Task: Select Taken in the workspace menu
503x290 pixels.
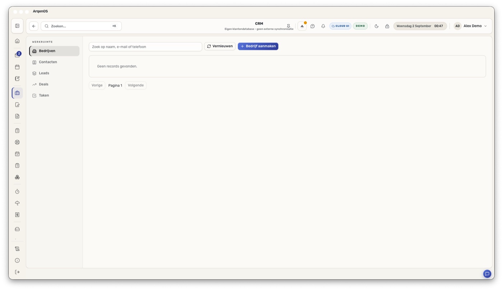Action: coord(54,95)
